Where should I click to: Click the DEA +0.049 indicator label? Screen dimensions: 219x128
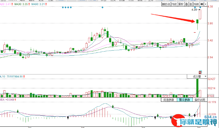(7, 100)
